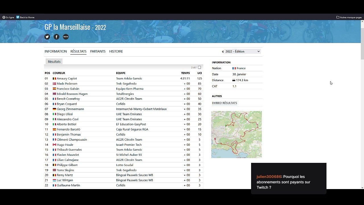Screen dimensions: 364x205
Task: Open the Team Arkéa-Samsic link for Amaury Capiot
Action: pyautogui.click(x=129, y=79)
